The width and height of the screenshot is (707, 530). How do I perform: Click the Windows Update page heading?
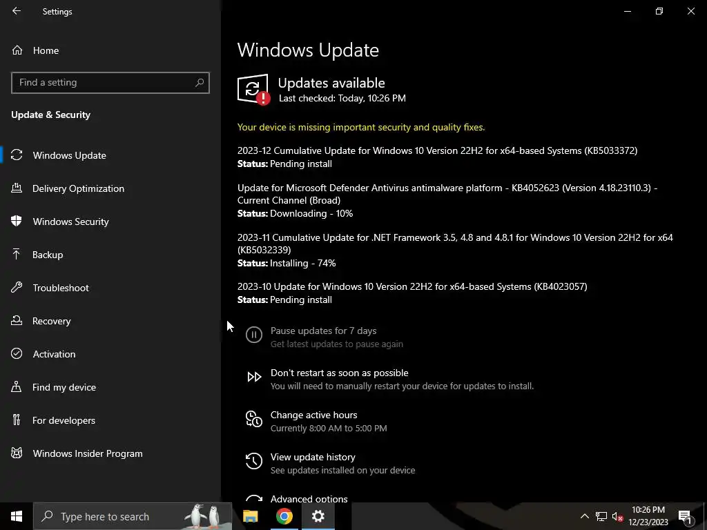[x=308, y=50]
